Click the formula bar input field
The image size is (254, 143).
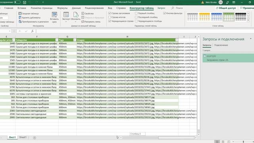coord(145,31)
